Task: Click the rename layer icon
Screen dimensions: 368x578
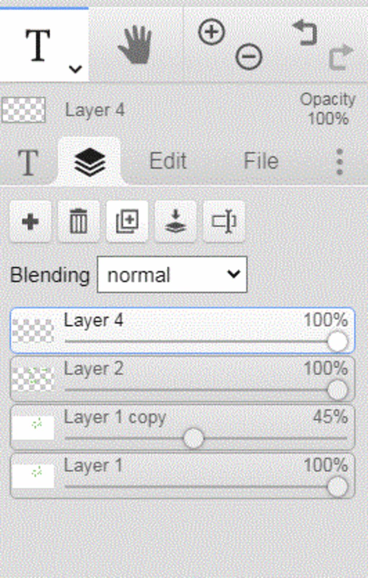Action: pos(224,221)
